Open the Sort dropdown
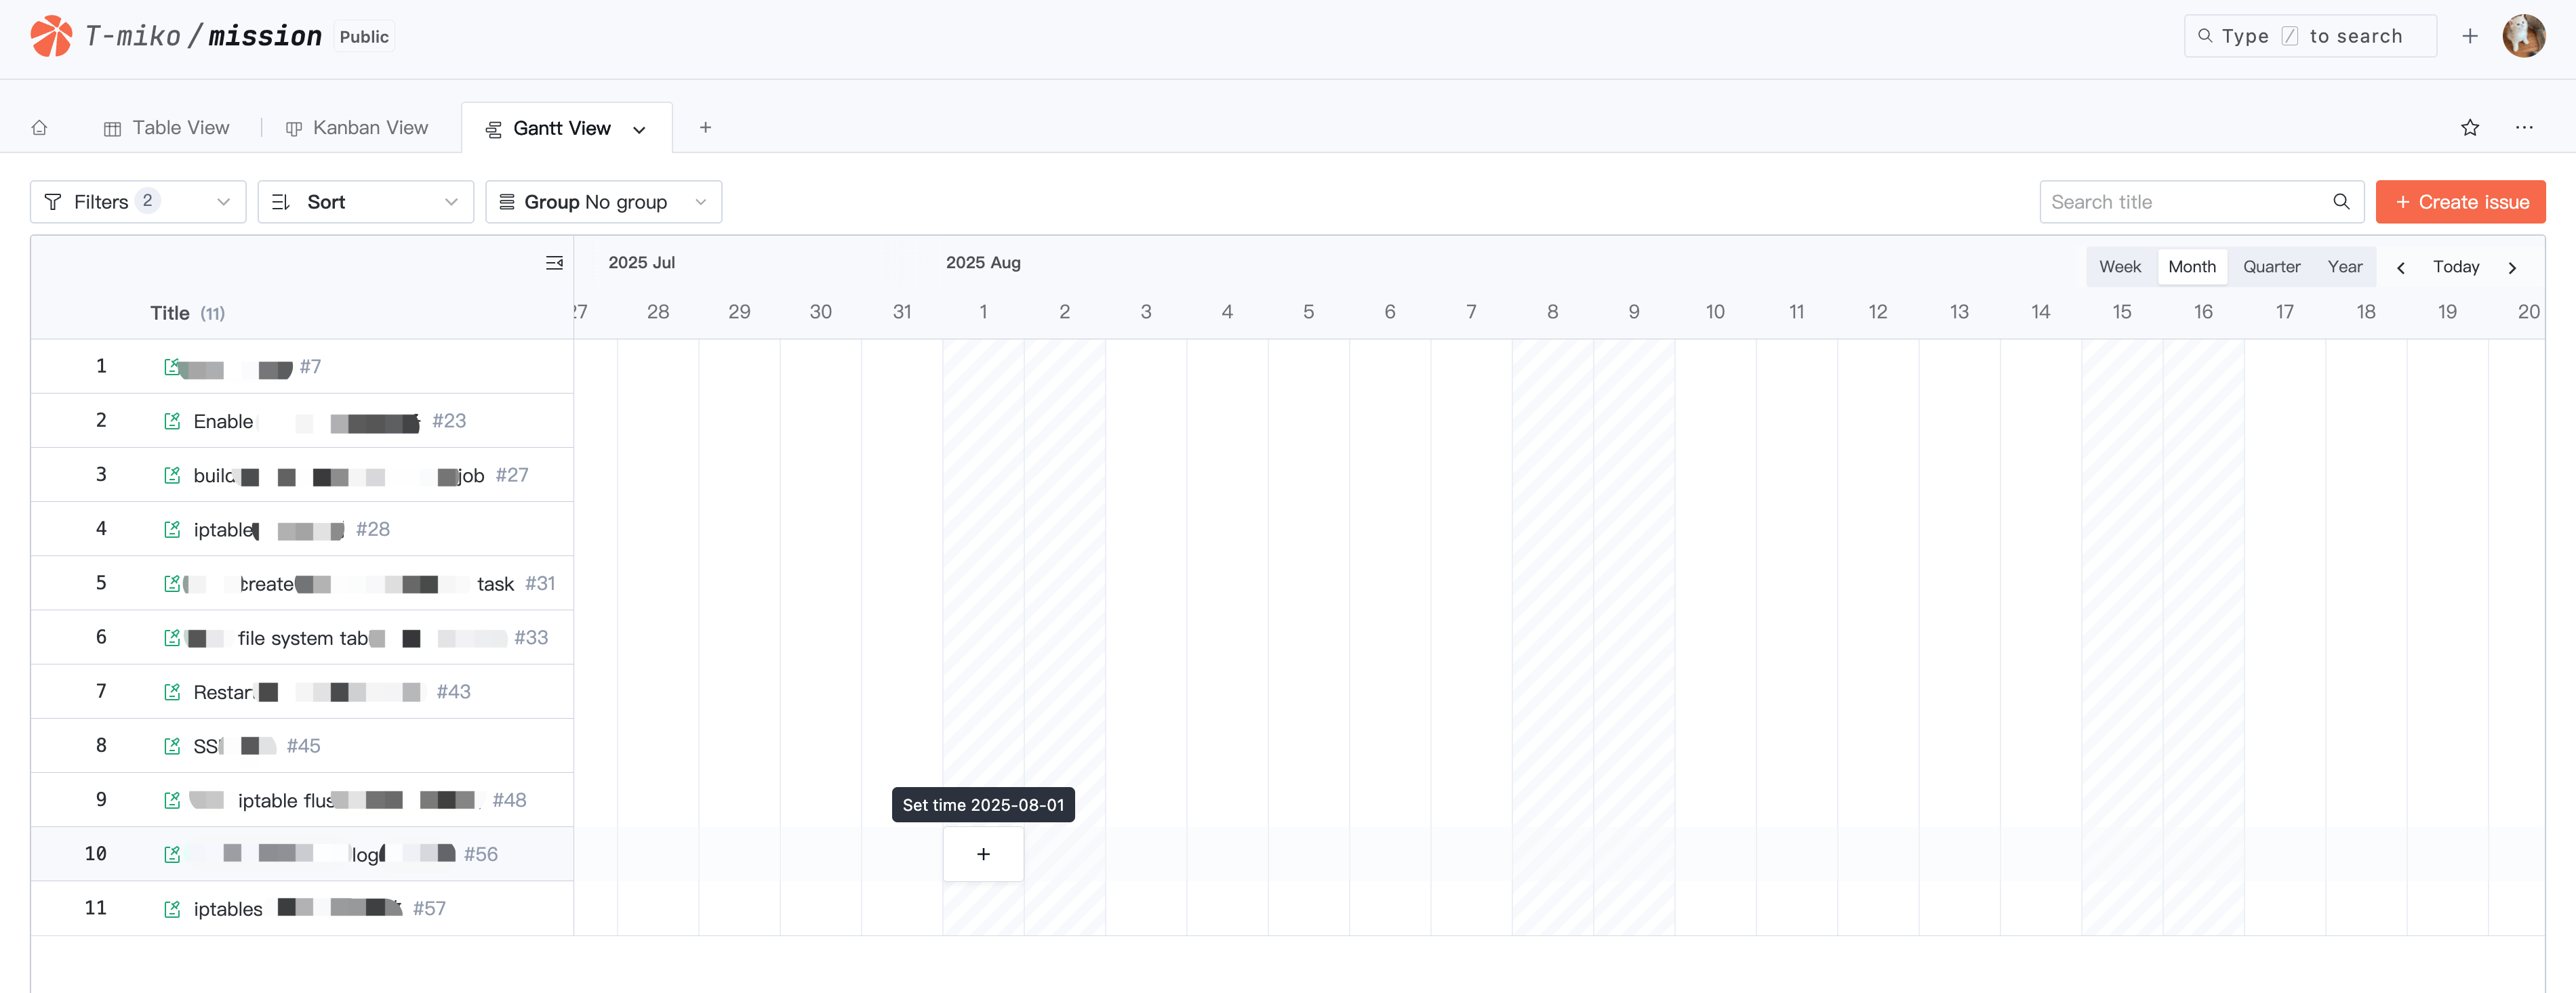This screenshot has width=2576, height=993. [365, 202]
